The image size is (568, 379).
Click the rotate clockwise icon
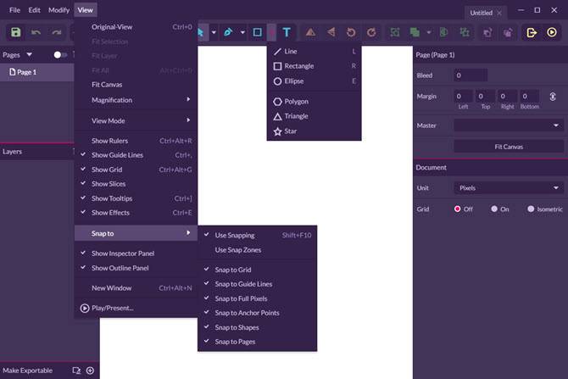pos(371,32)
